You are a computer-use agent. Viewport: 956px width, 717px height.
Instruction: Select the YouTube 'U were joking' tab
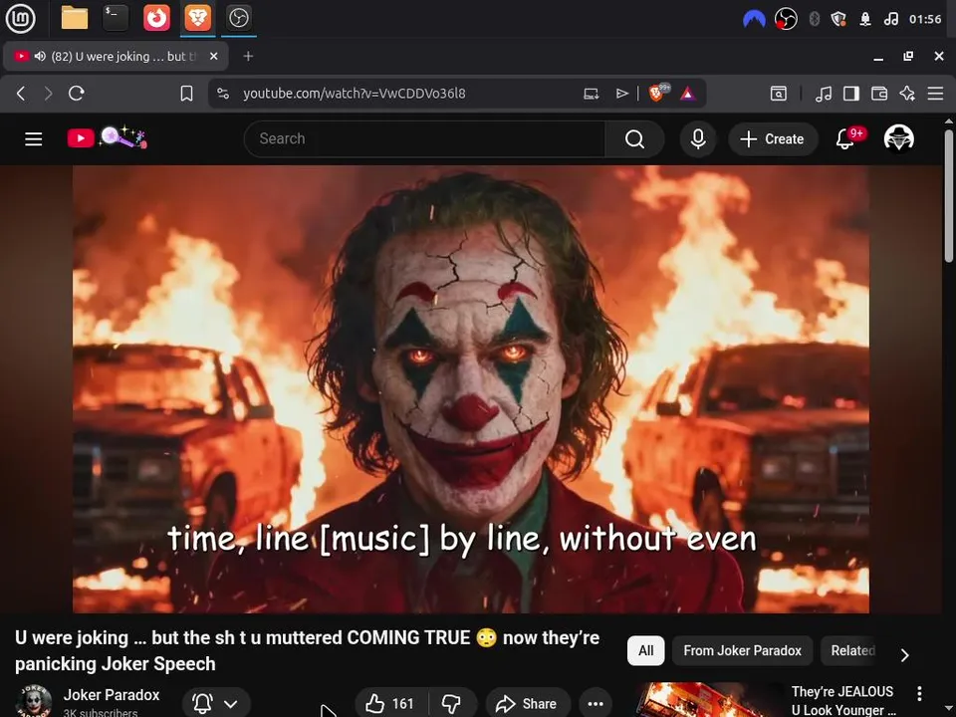[116, 56]
